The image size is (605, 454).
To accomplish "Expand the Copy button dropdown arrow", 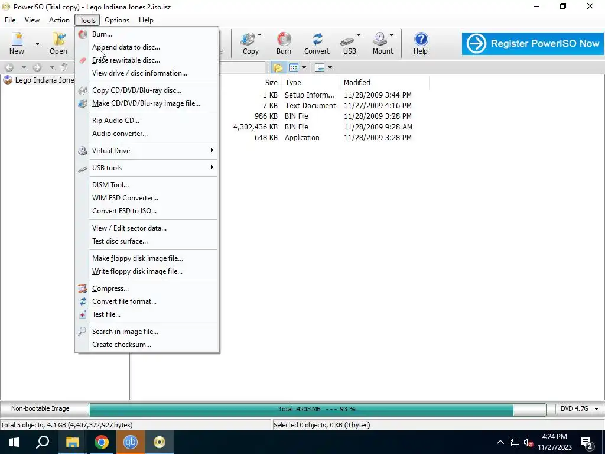I will point(259,35).
